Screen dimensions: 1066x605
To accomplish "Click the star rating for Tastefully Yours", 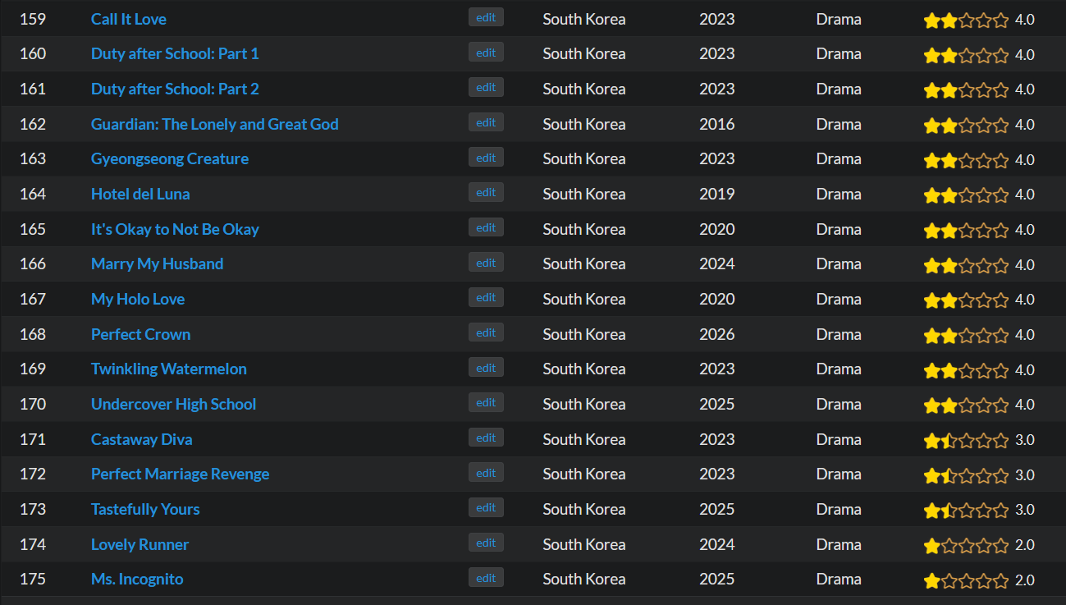I will pyautogui.click(x=966, y=510).
